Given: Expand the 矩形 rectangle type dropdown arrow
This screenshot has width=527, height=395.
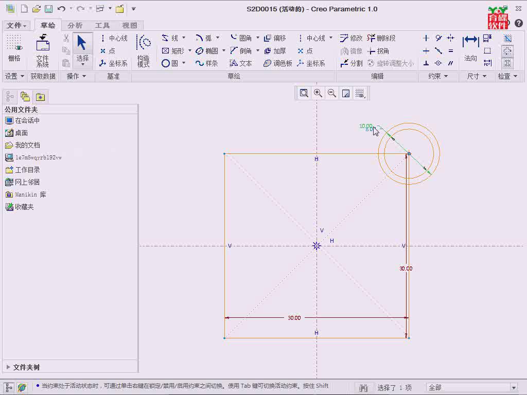Looking at the screenshot, I should pos(190,50).
